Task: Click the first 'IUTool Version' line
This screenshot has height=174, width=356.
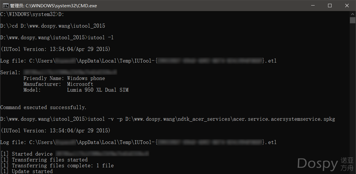Action: coord(55,49)
